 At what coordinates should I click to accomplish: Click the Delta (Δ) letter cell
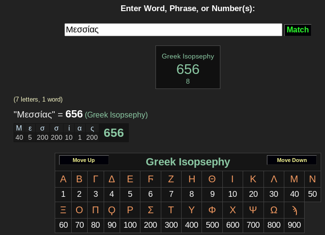click(112, 179)
